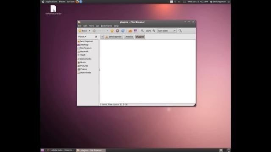Switch to Adobe Labs taskbar window
The image size is (271, 152).
pos(61,150)
